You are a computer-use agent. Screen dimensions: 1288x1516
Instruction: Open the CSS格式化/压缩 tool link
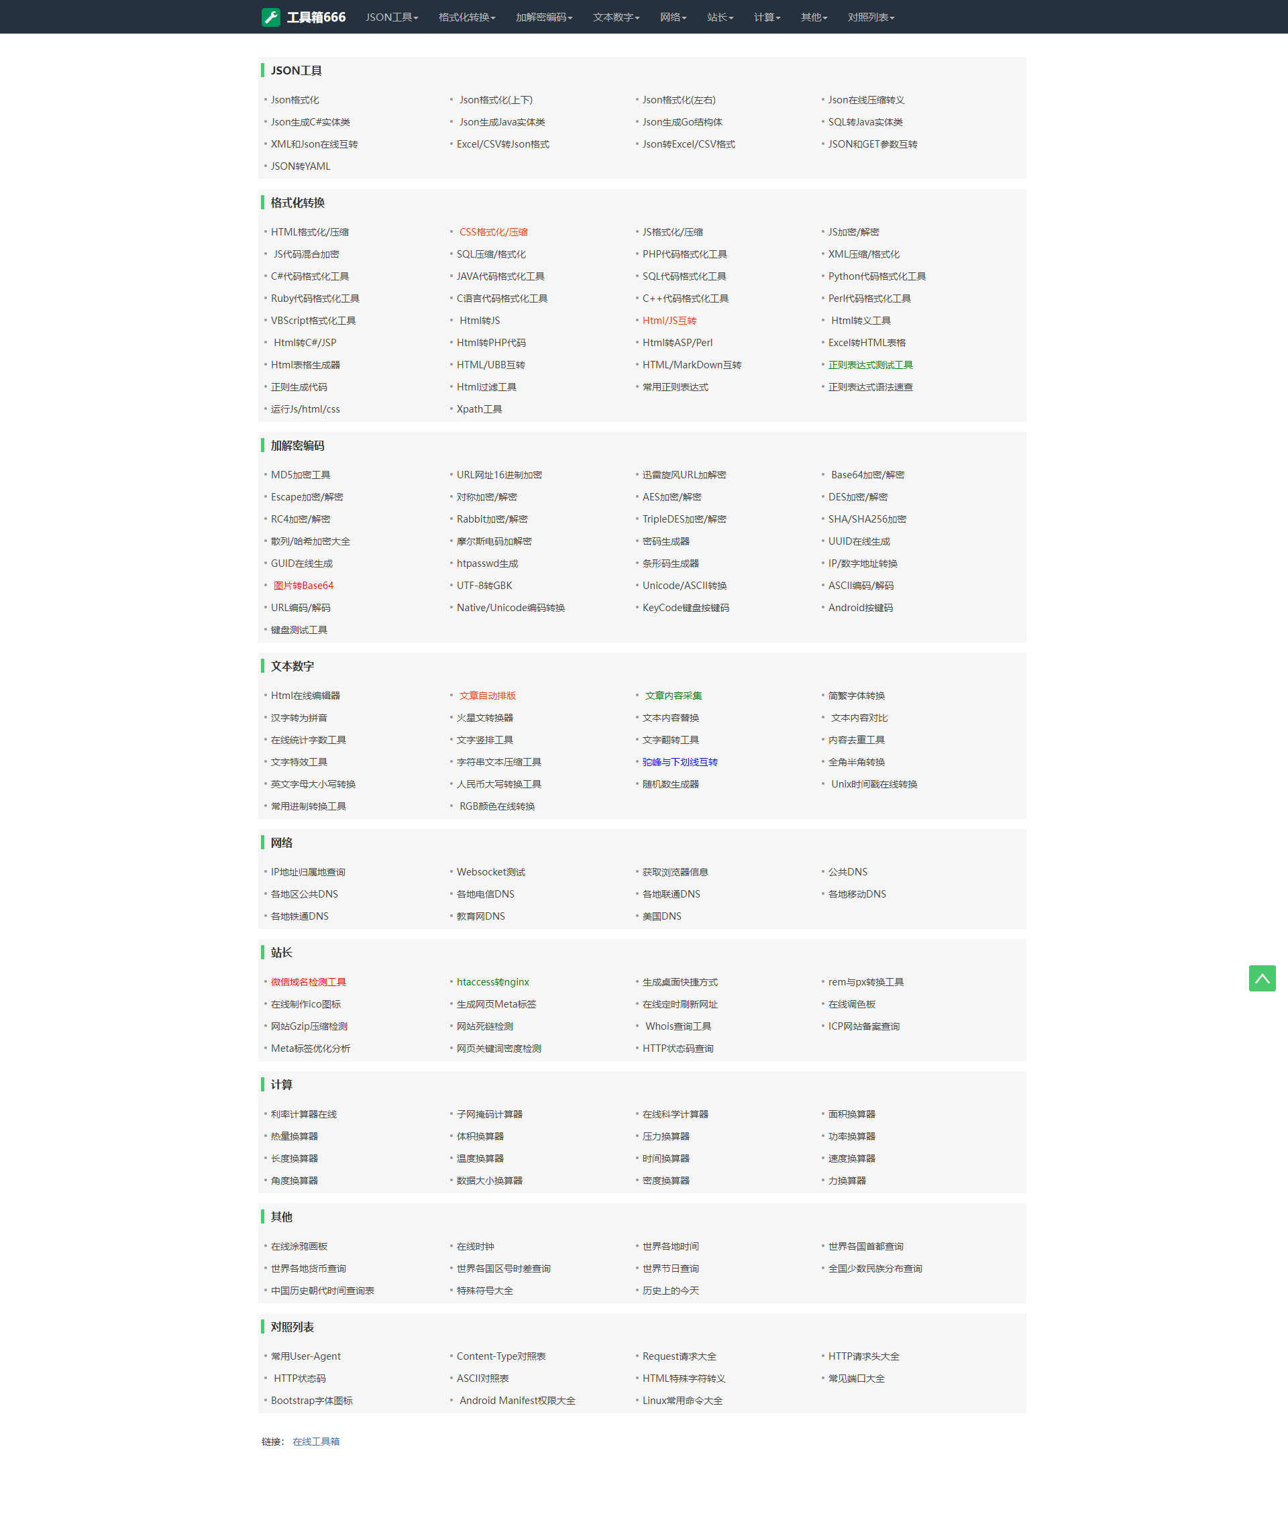click(x=493, y=232)
